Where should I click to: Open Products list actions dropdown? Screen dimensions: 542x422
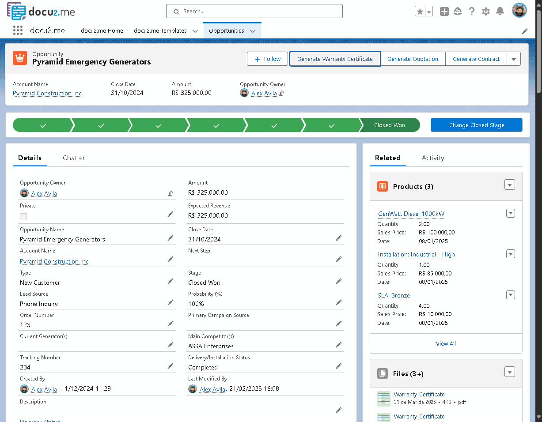pyautogui.click(x=510, y=185)
